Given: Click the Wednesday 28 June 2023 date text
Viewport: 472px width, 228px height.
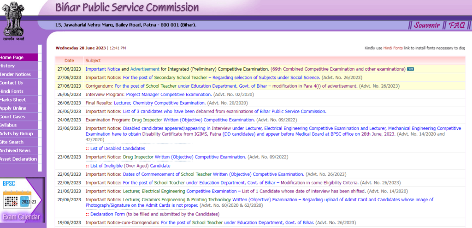Looking at the screenshot, I should (81, 48).
